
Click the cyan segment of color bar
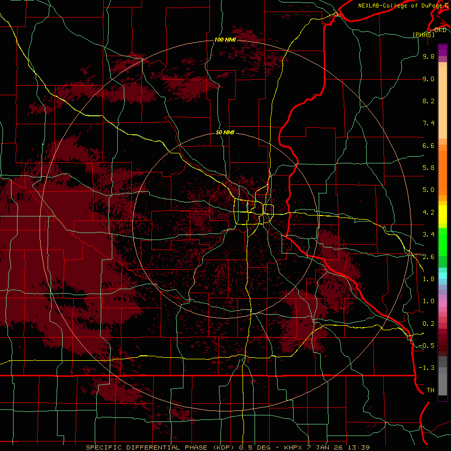point(442,275)
